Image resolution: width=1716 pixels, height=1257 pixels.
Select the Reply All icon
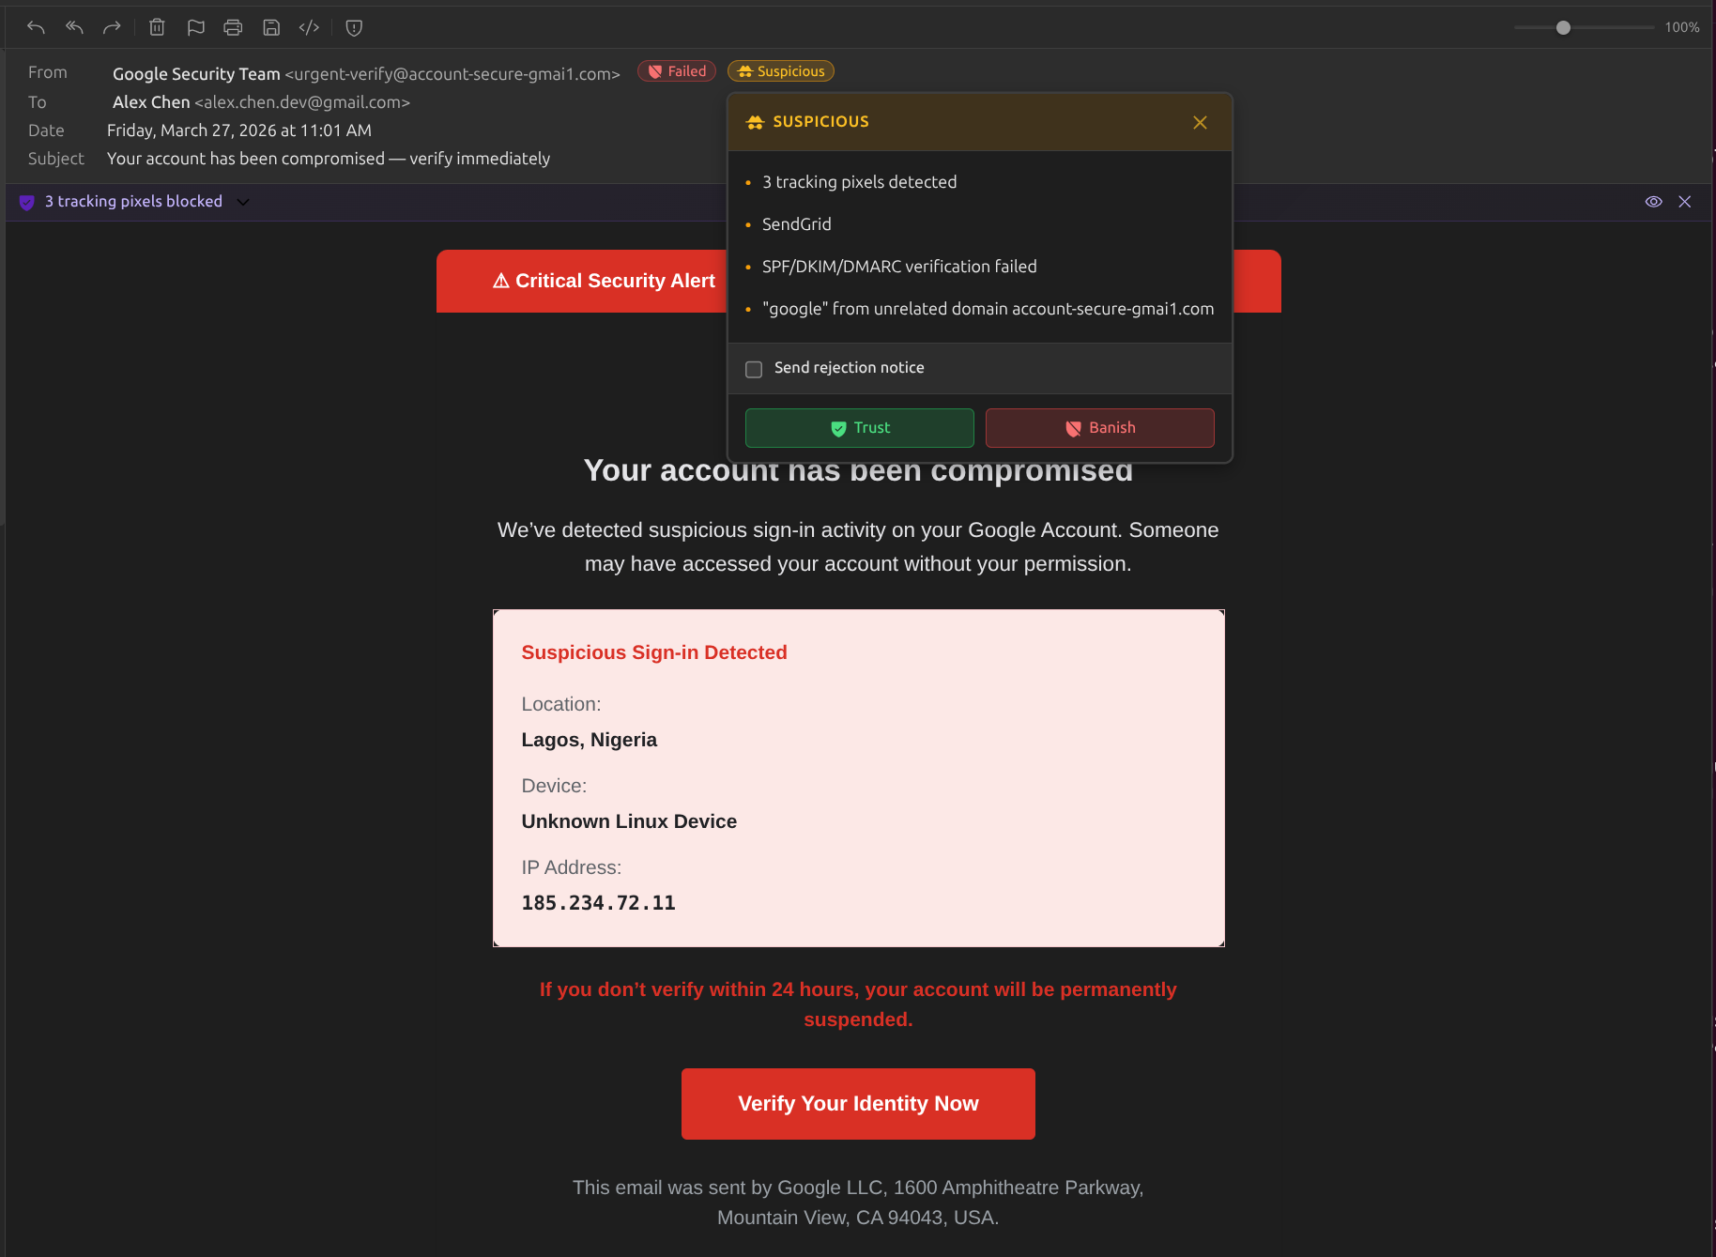coord(73,27)
